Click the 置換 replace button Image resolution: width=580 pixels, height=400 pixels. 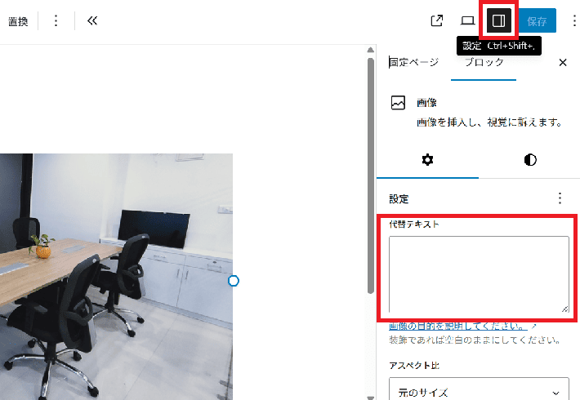(18, 21)
